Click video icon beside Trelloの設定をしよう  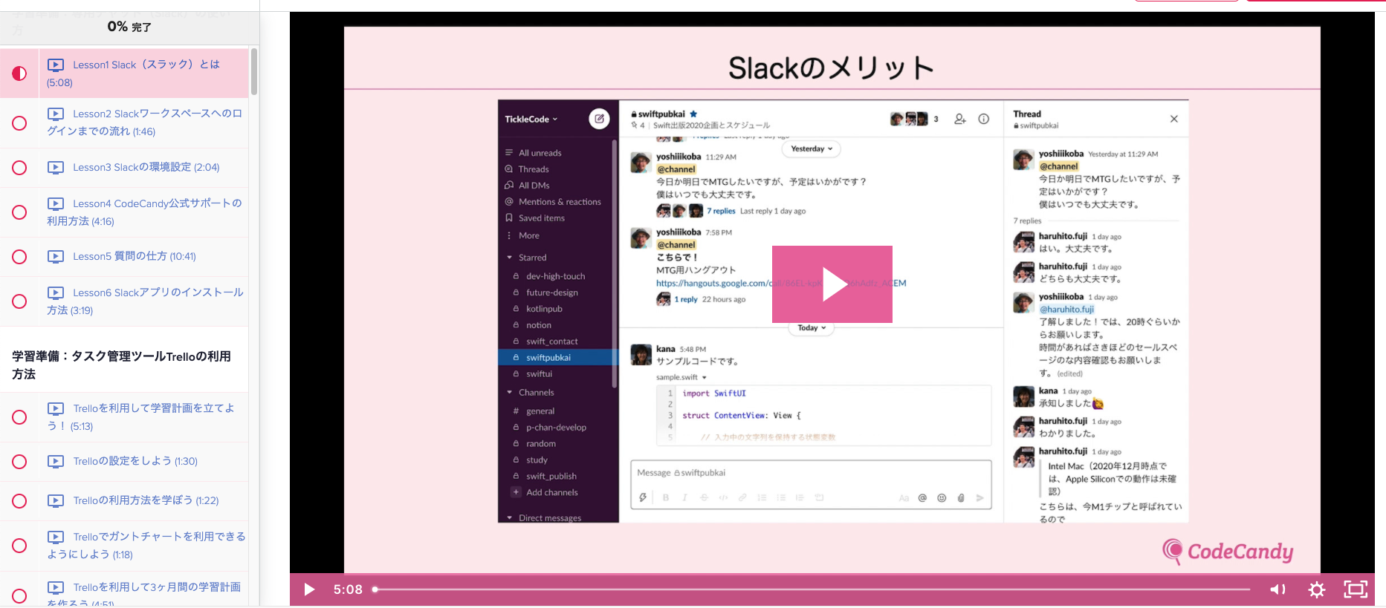point(56,461)
